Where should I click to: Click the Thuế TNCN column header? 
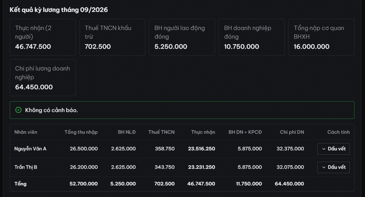pyautogui.click(x=161, y=132)
